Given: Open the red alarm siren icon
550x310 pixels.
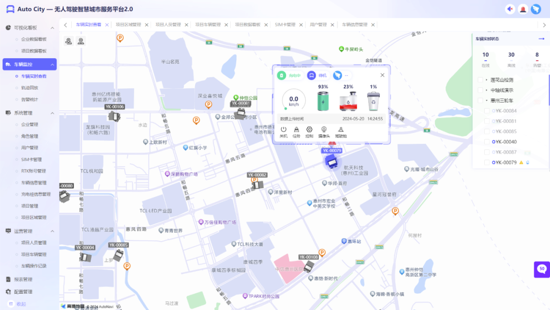Looking at the screenshot, I should click(523, 9).
